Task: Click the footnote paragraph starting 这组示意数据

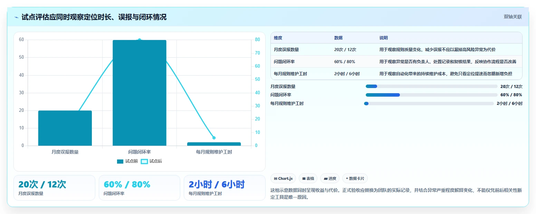Action: tap(396, 194)
